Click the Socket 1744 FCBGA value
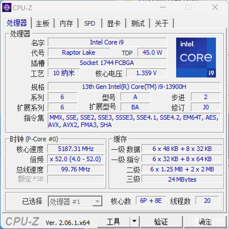Screen dimensions: 229x229 [x=107, y=63]
